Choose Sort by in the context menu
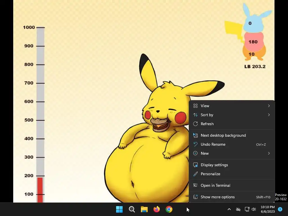The width and height of the screenshot is (288, 216). 232,115
